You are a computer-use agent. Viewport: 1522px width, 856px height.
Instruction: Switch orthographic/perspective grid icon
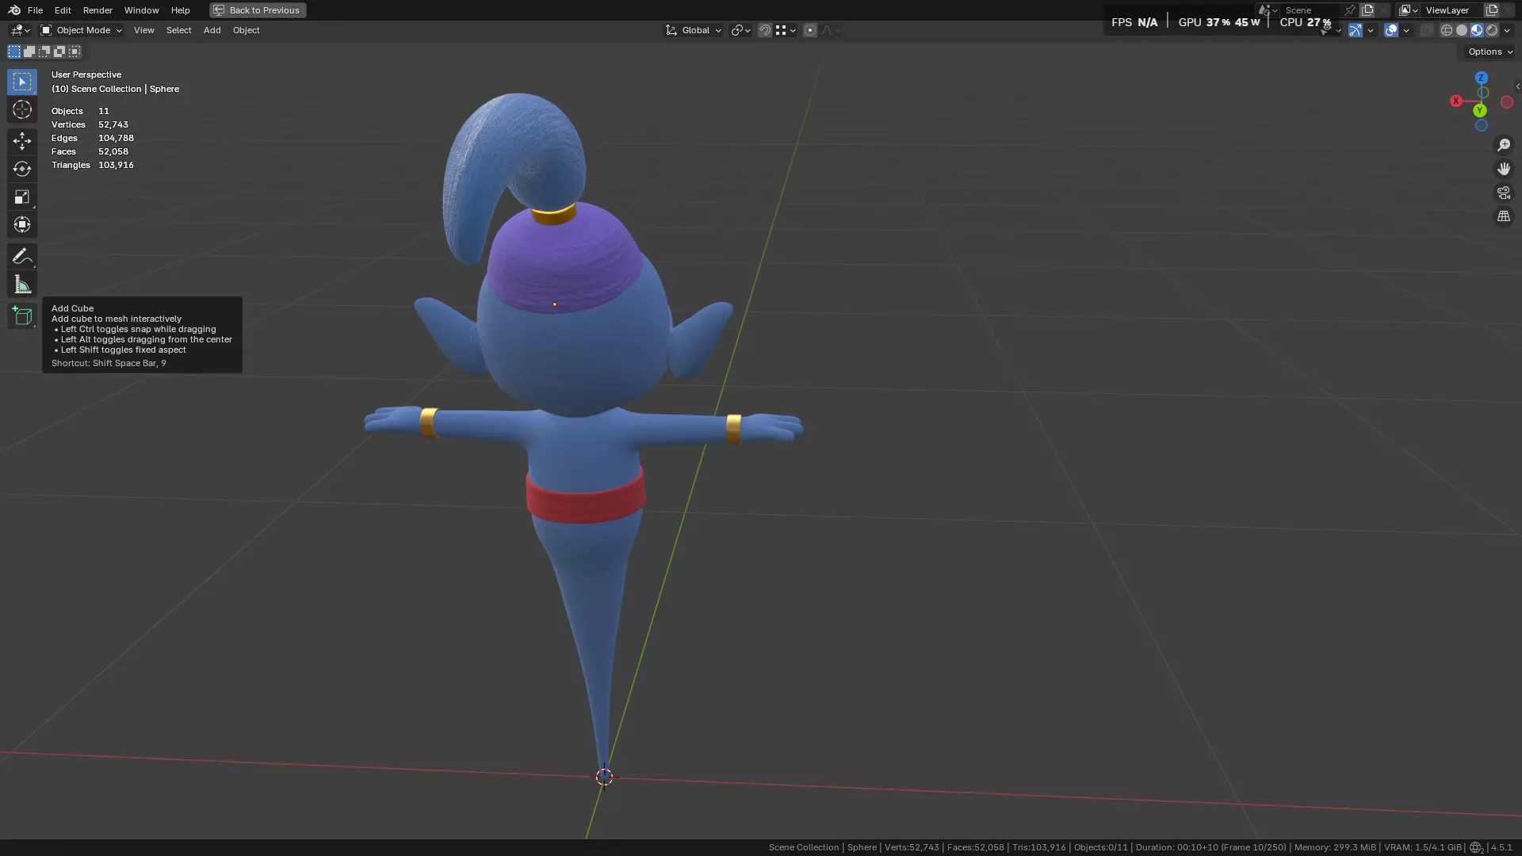[x=1503, y=216]
